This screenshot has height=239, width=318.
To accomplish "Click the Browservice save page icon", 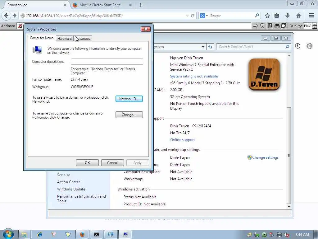I will tap(270, 26).
